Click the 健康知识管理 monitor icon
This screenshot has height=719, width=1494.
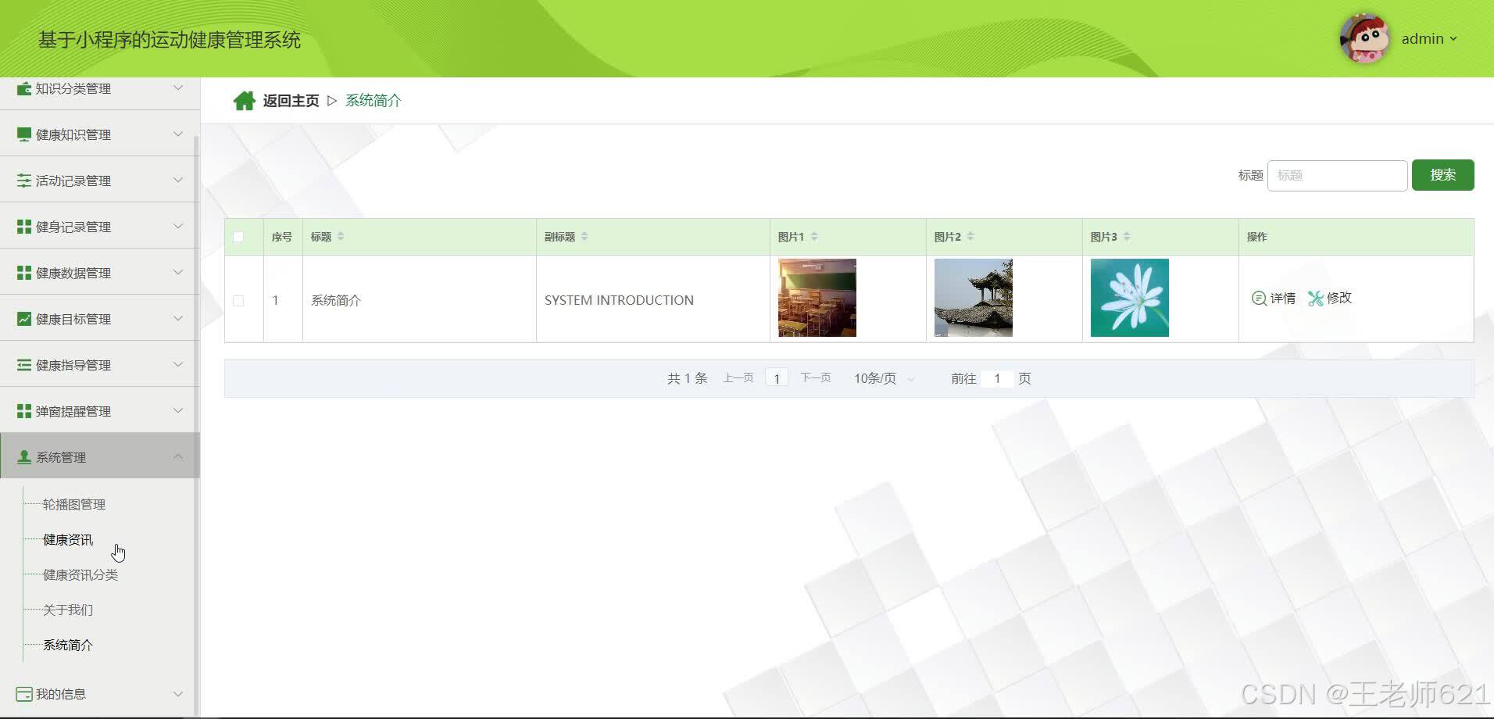pyautogui.click(x=24, y=134)
